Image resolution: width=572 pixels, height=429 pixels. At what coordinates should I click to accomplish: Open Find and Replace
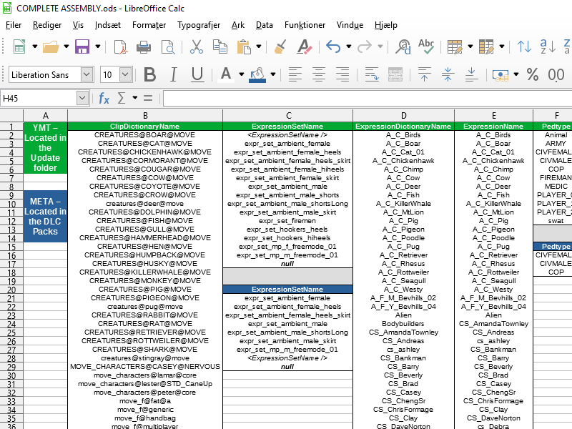coord(403,46)
